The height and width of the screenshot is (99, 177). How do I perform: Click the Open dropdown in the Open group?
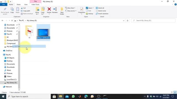(90, 8)
